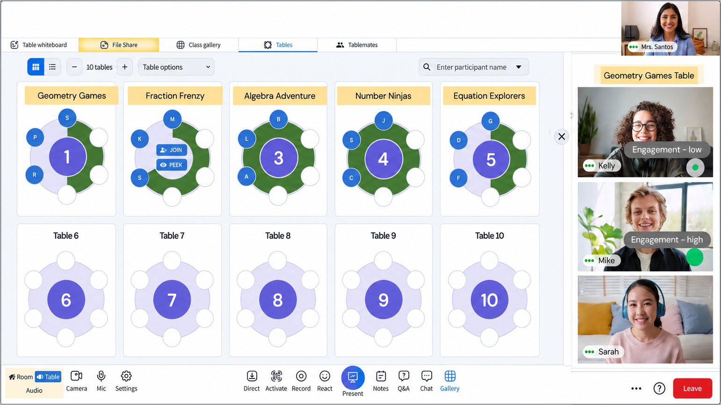Switch to the File Share tab

(x=119, y=45)
